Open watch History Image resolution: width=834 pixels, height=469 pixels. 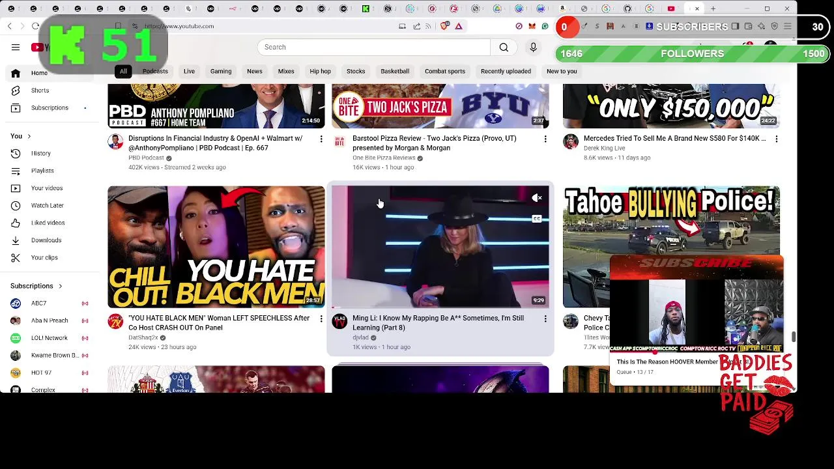[40, 154]
